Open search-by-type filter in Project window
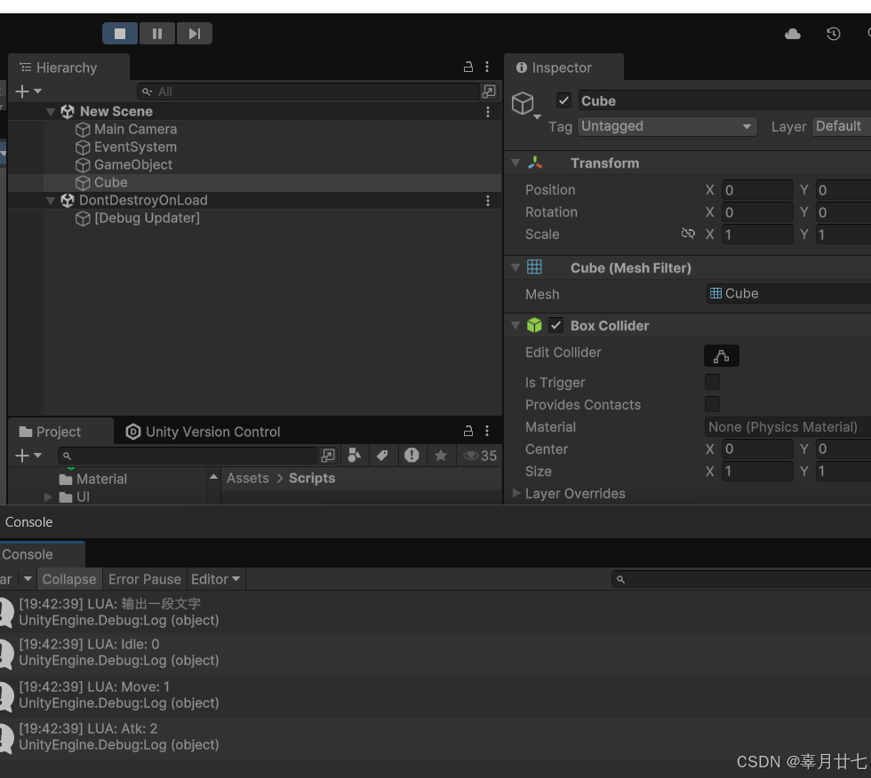The image size is (871, 778). tap(355, 456)
